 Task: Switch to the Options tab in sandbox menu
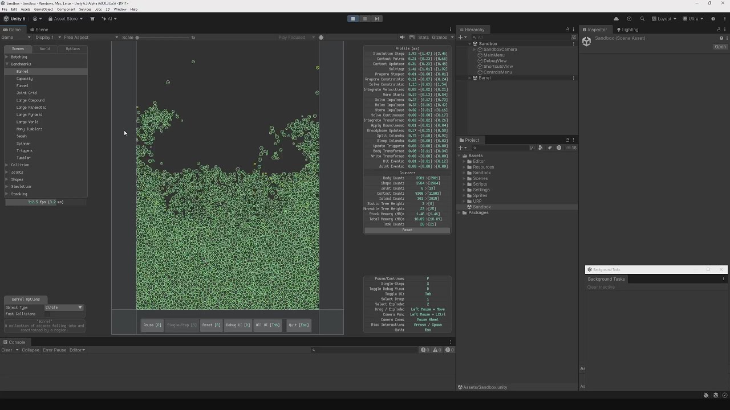[73, 49]
